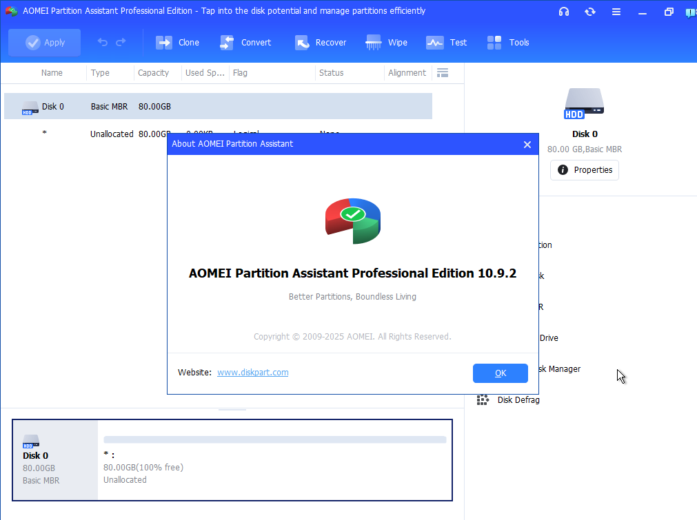Click the refresh arrows icon in title bar
697x520 pixels.
tap(590, 12)
